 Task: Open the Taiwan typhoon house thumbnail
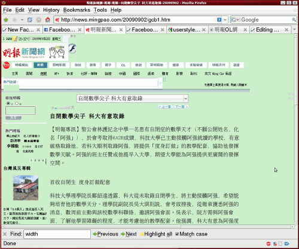click(26, 188)
